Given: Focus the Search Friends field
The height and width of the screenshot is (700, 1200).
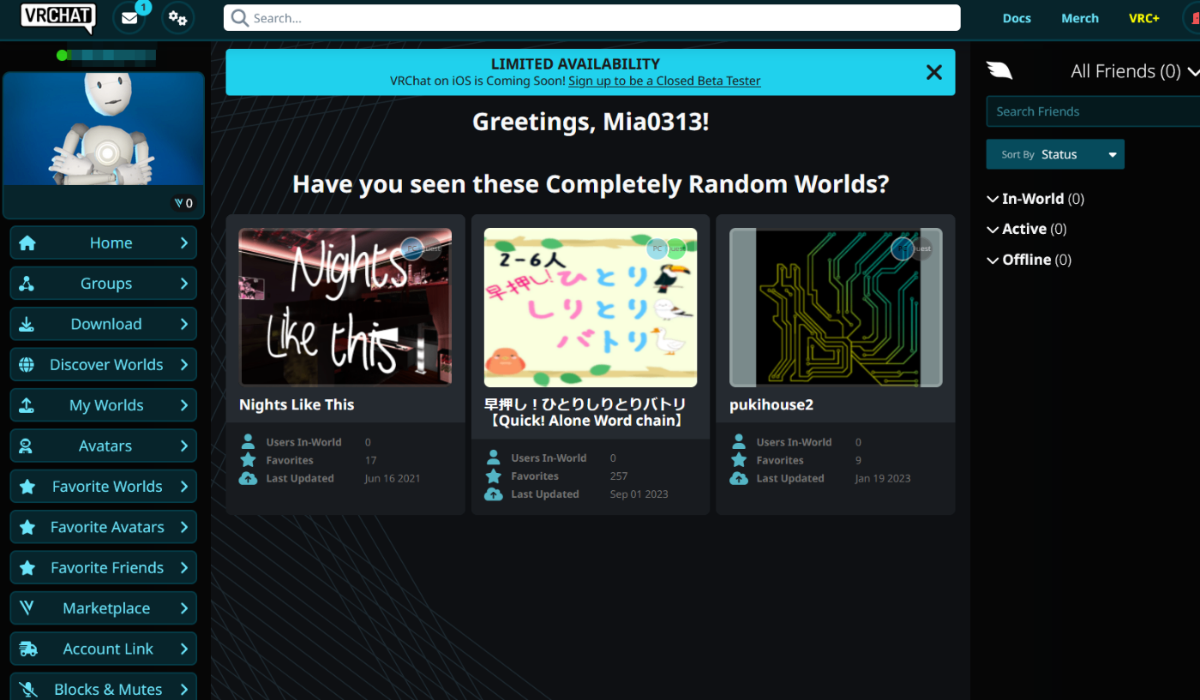Looking at the screenshot, I should click(x=1093, y=111).
